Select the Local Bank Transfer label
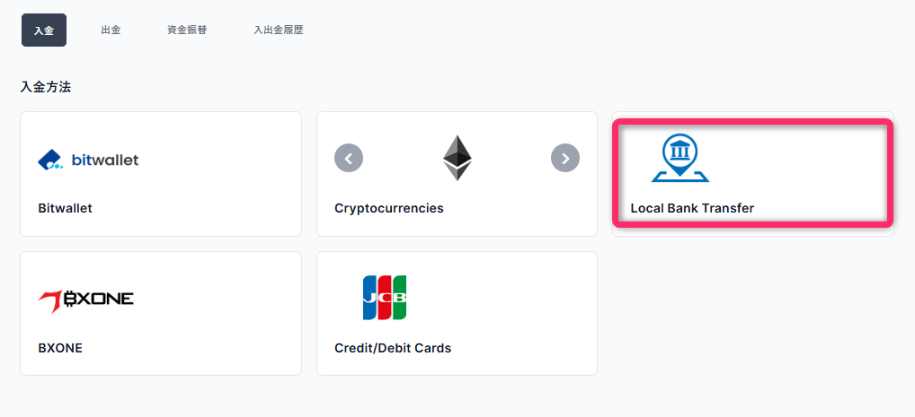915x417 pixels. tap(692, 208)
